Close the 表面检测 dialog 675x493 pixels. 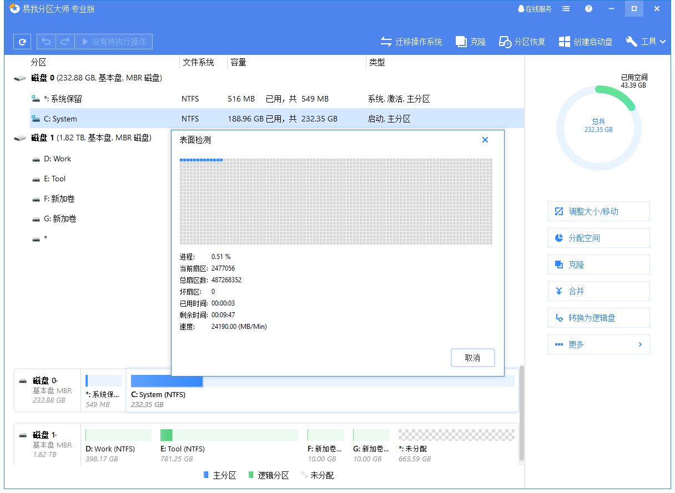point(485,140)
